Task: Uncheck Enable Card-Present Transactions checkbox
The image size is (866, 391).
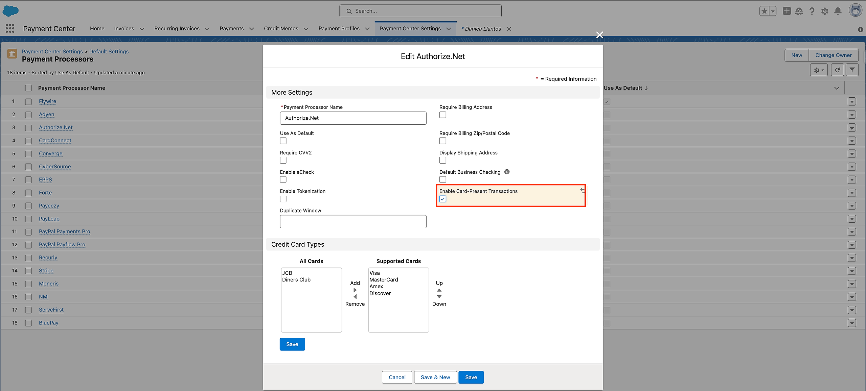Action: (x=442, y=199)
